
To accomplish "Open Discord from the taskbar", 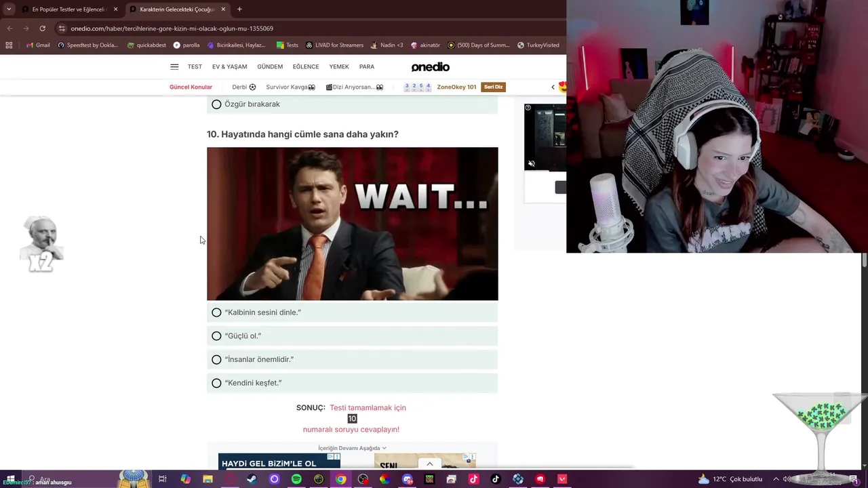I will 407,479.
